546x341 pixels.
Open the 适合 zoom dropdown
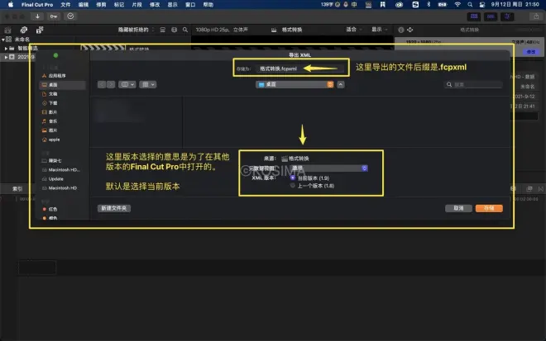tap(354, 30)
